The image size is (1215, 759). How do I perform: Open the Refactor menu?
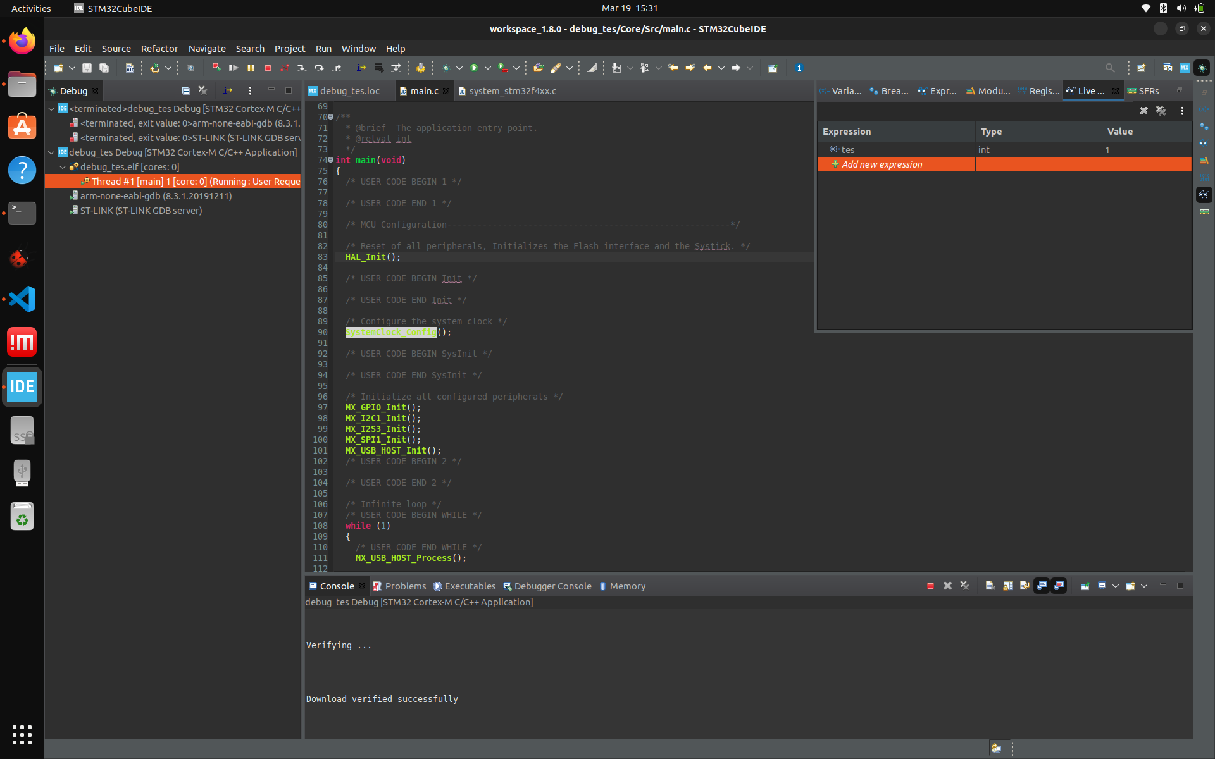click(x=159, y=49)
